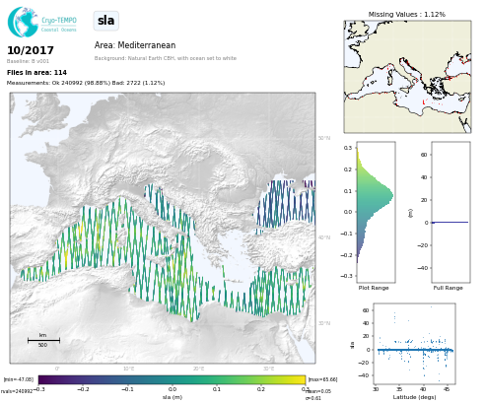Image resolution: width=485 pixels, height=404 pixels.
Task: Click the Files in area: 114 text
Action: click(x=36, y=73)
